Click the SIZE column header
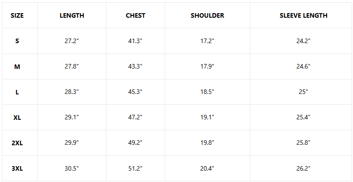This screenshot has width=353, height=182. 17,15
